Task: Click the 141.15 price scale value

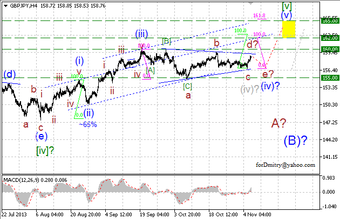Action: (x=330, y=157)
